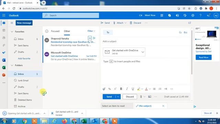The height and width of the screenshot is (124, 220).
Task: Open the NZ account profile avatar
Action: (x=216, y=15)
